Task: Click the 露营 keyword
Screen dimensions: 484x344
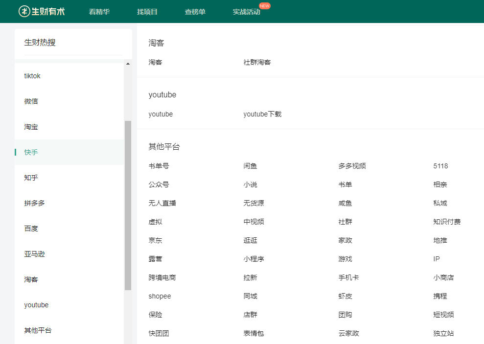Action: pos(155,259)
